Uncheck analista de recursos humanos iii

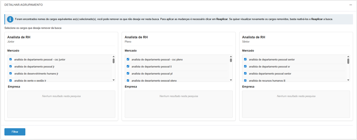[x=245, y=80]
